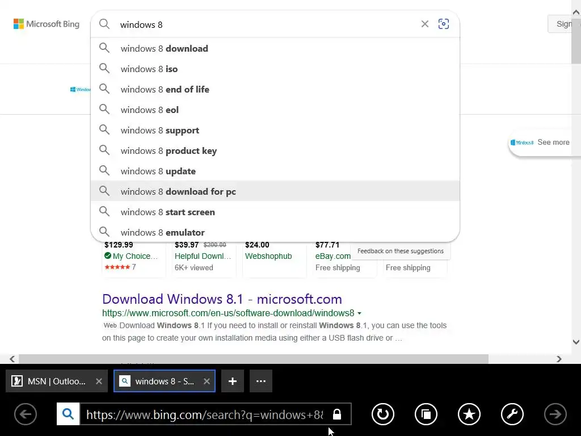
Task: Open visual search camera icon
Action: pyautogui.click(x=444, y=24)
